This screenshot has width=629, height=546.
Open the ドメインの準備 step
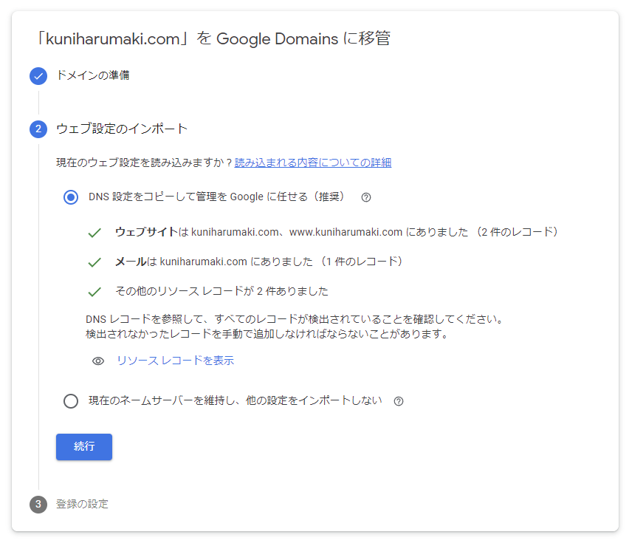pos(93,75)
